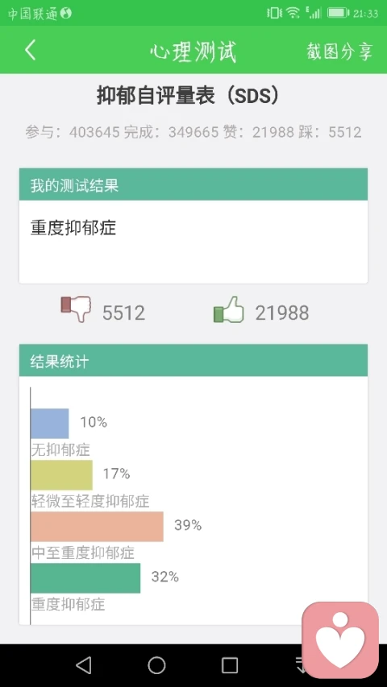The height and width of the screenshot is (687, 387).
Task: Click the blue 10% 无抑郁症 bar
Action: tap(49, 424)
